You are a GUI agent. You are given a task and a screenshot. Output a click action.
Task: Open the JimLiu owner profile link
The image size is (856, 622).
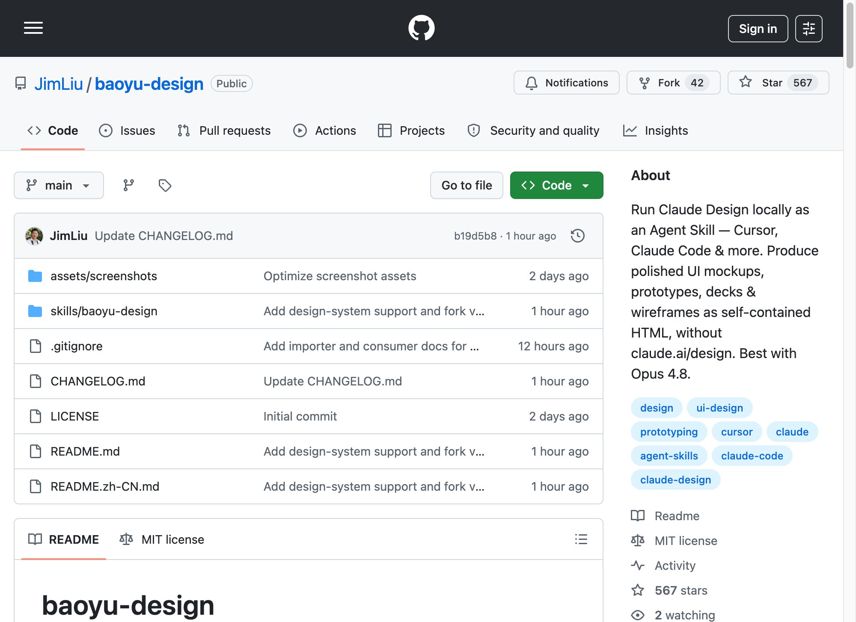click(59, 83)
